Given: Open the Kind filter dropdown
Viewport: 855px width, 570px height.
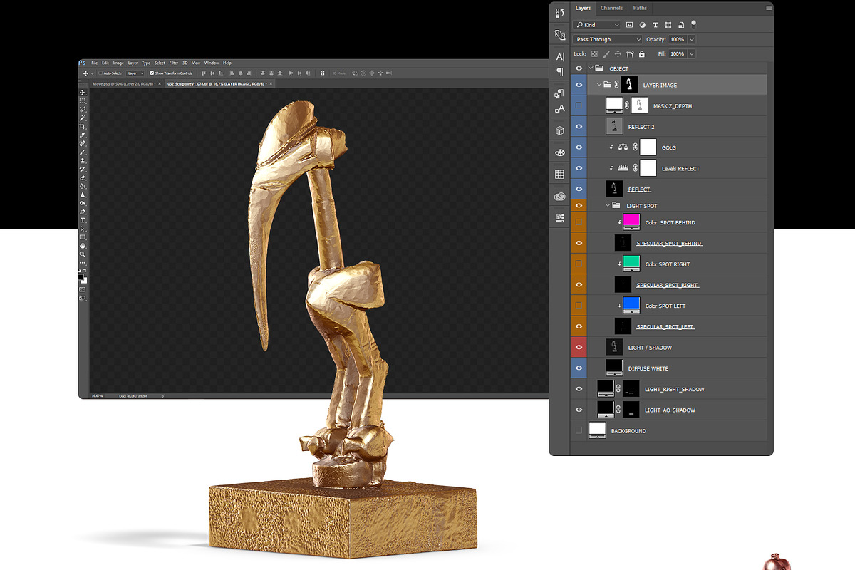Looking at the screenshot, I should coord(596,25).
